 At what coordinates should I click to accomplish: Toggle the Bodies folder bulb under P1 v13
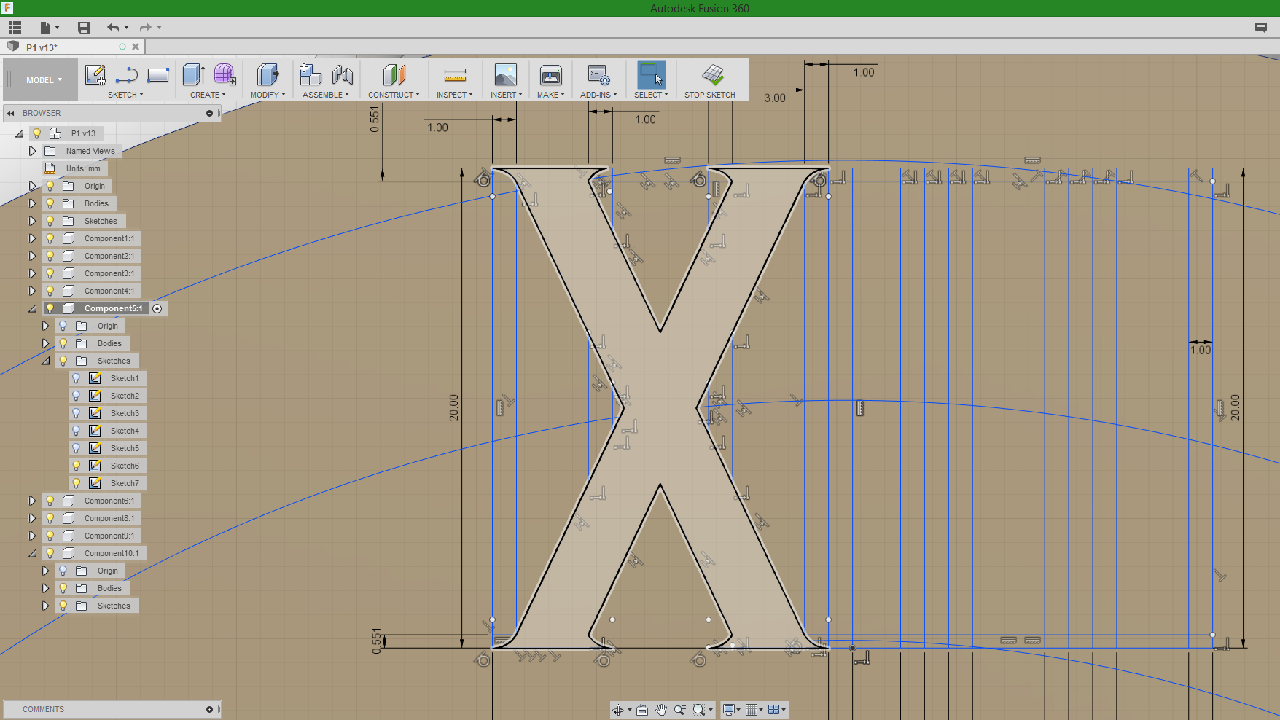tap(50, 203)
